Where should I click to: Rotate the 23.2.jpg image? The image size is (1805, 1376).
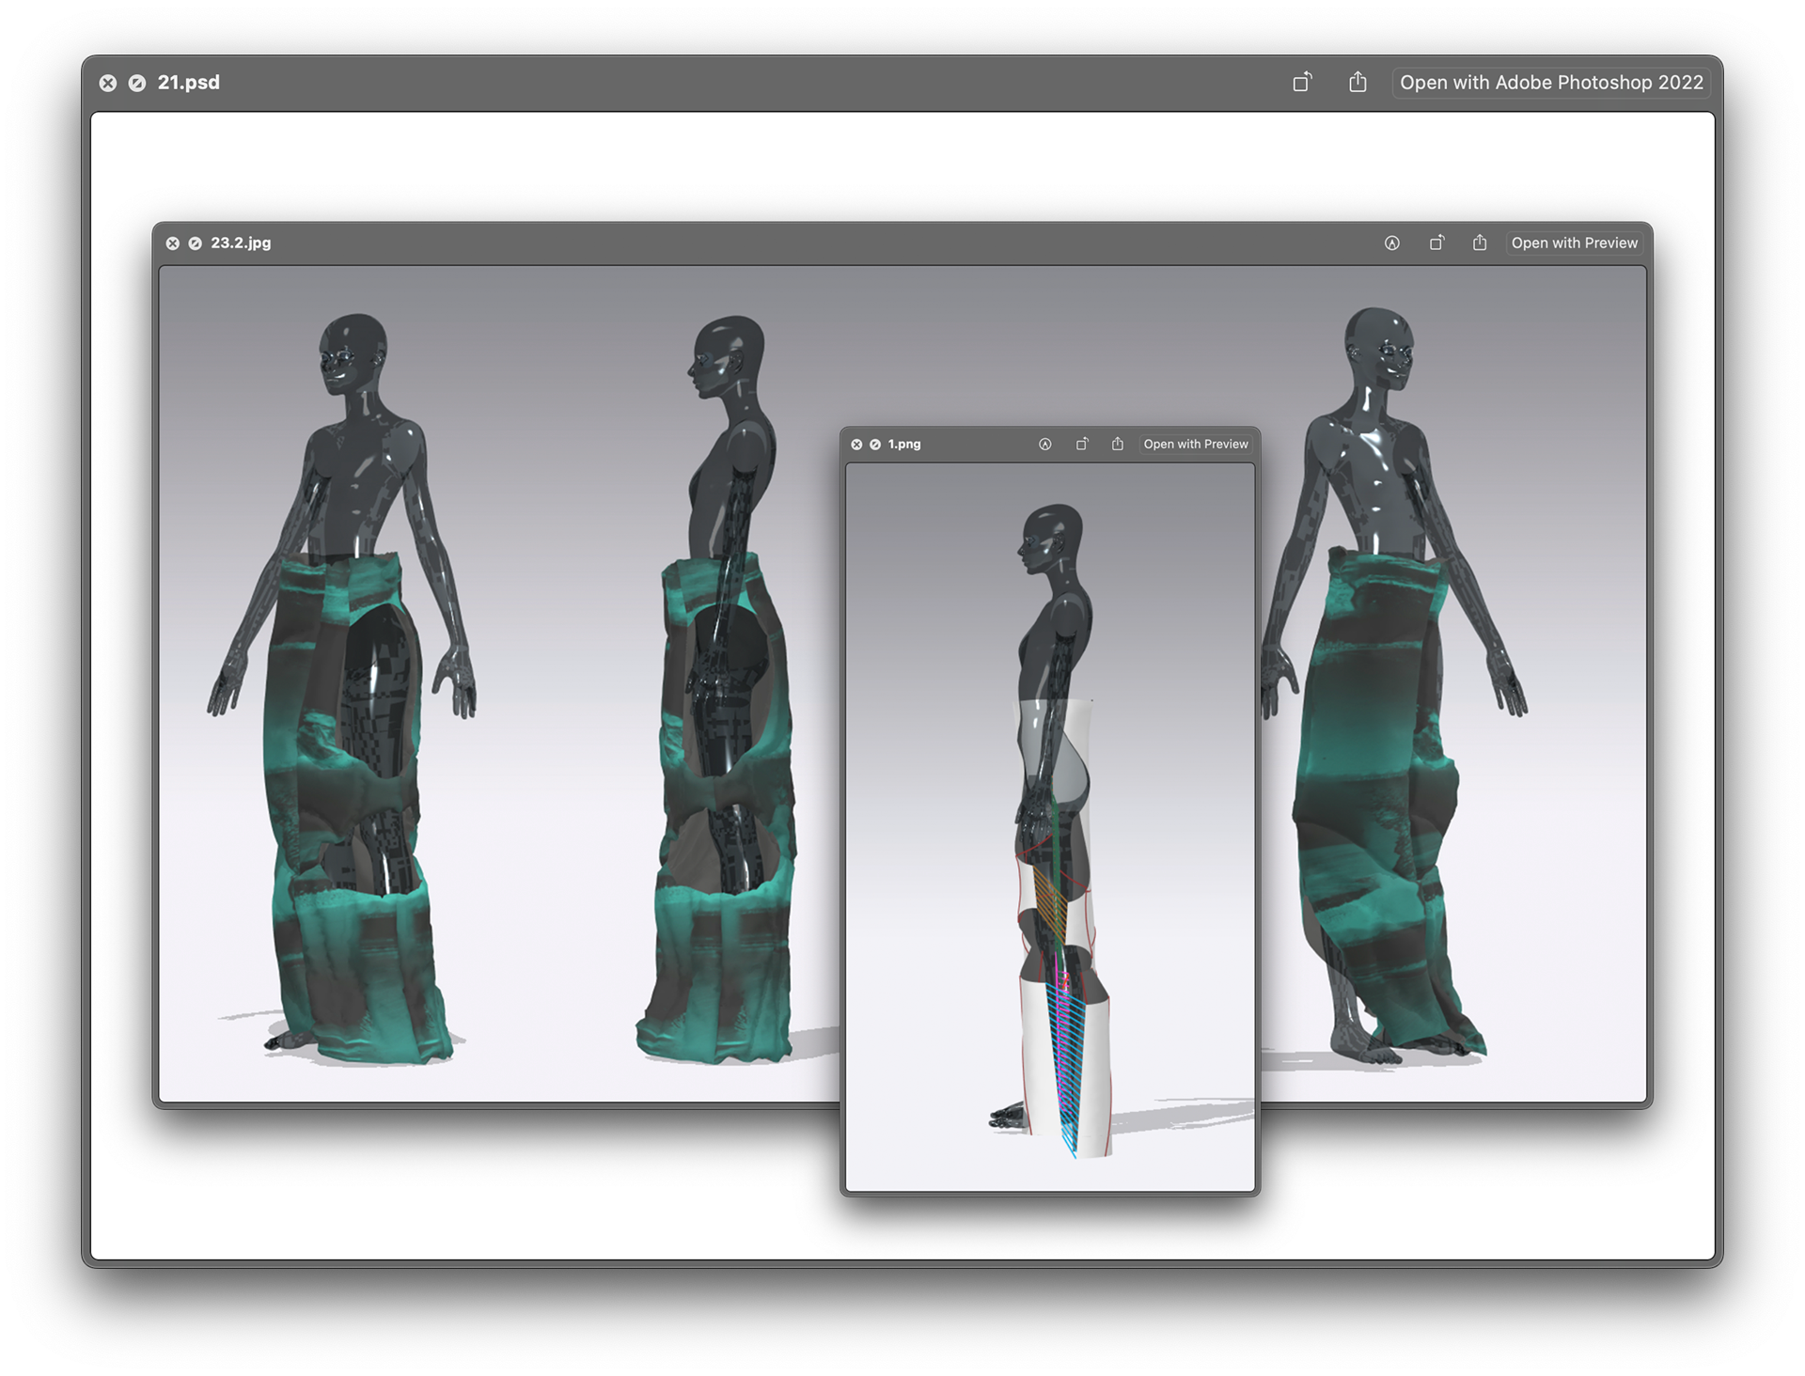1436,243
